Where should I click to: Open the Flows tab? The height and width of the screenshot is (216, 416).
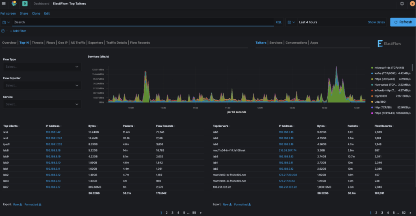pos(51,43)
